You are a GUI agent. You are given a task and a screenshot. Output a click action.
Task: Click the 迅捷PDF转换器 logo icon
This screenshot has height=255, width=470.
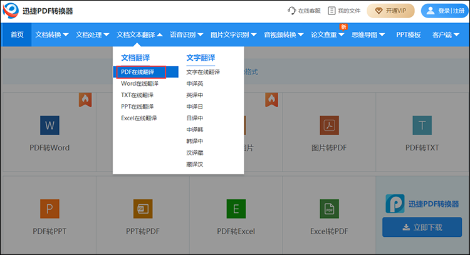11,11
